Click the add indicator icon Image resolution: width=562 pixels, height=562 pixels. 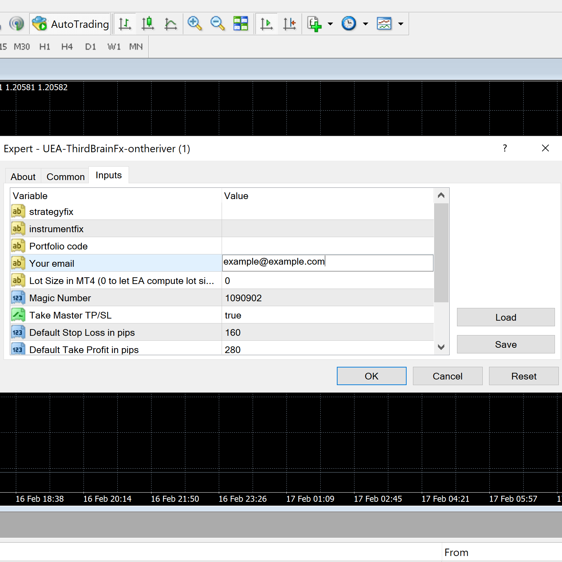click(x=314, y=24)
